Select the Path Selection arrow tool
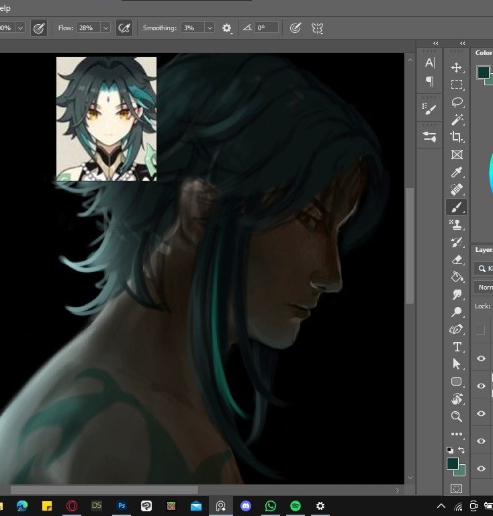The width and height of the screenshot is (493, 516). click(x=457, y=364)
